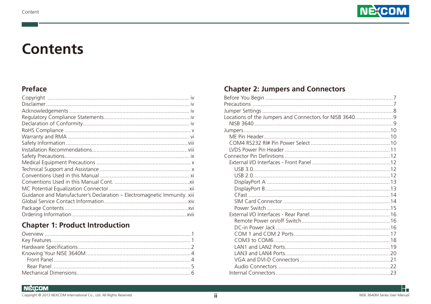Click the page number ii in footer
This screenshot has height=304, width=431.
(216, 296)
